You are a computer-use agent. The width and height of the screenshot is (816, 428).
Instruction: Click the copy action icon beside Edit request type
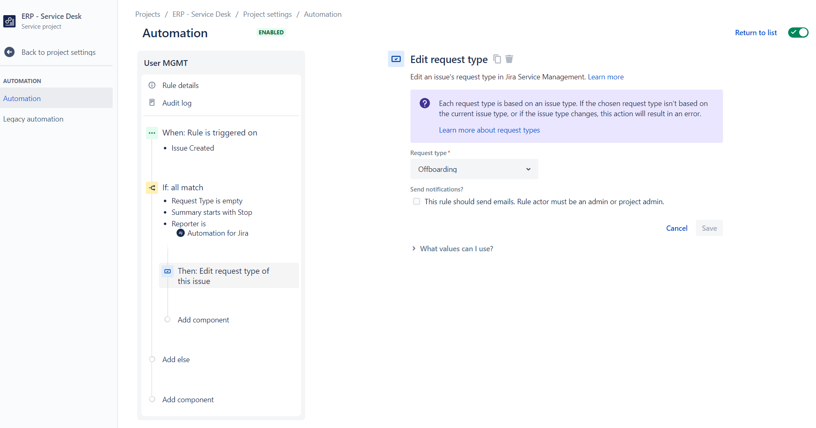[497, 59]
